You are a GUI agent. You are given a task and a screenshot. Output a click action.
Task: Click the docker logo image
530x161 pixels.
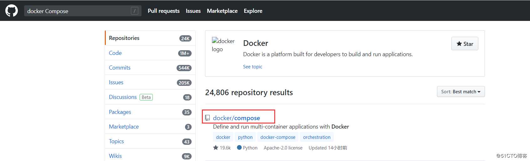tap(223, 45)
